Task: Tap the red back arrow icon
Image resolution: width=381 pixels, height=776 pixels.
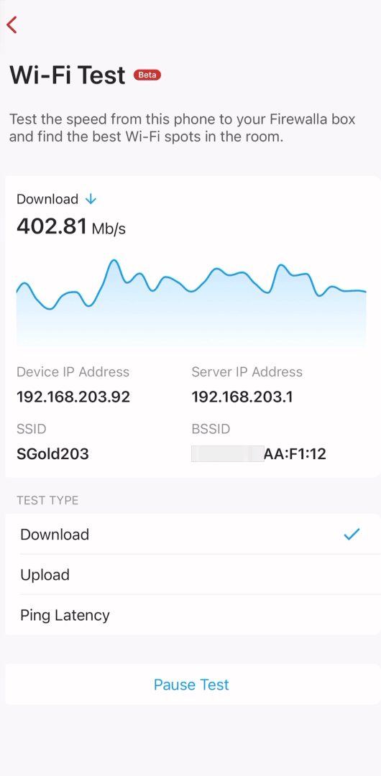Action: pos(12,24)
